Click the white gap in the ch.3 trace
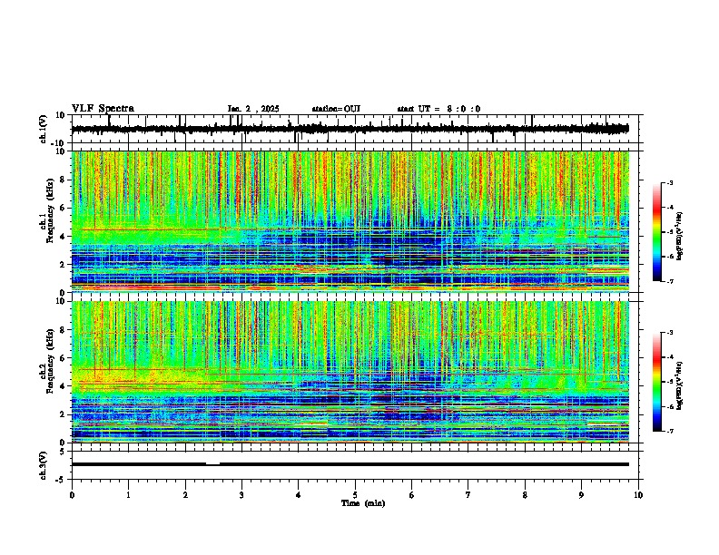Viewport: 719px width, 555px height. [x=212, y=464]
